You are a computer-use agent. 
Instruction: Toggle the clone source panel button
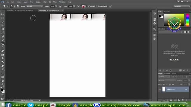click(18, 6)
